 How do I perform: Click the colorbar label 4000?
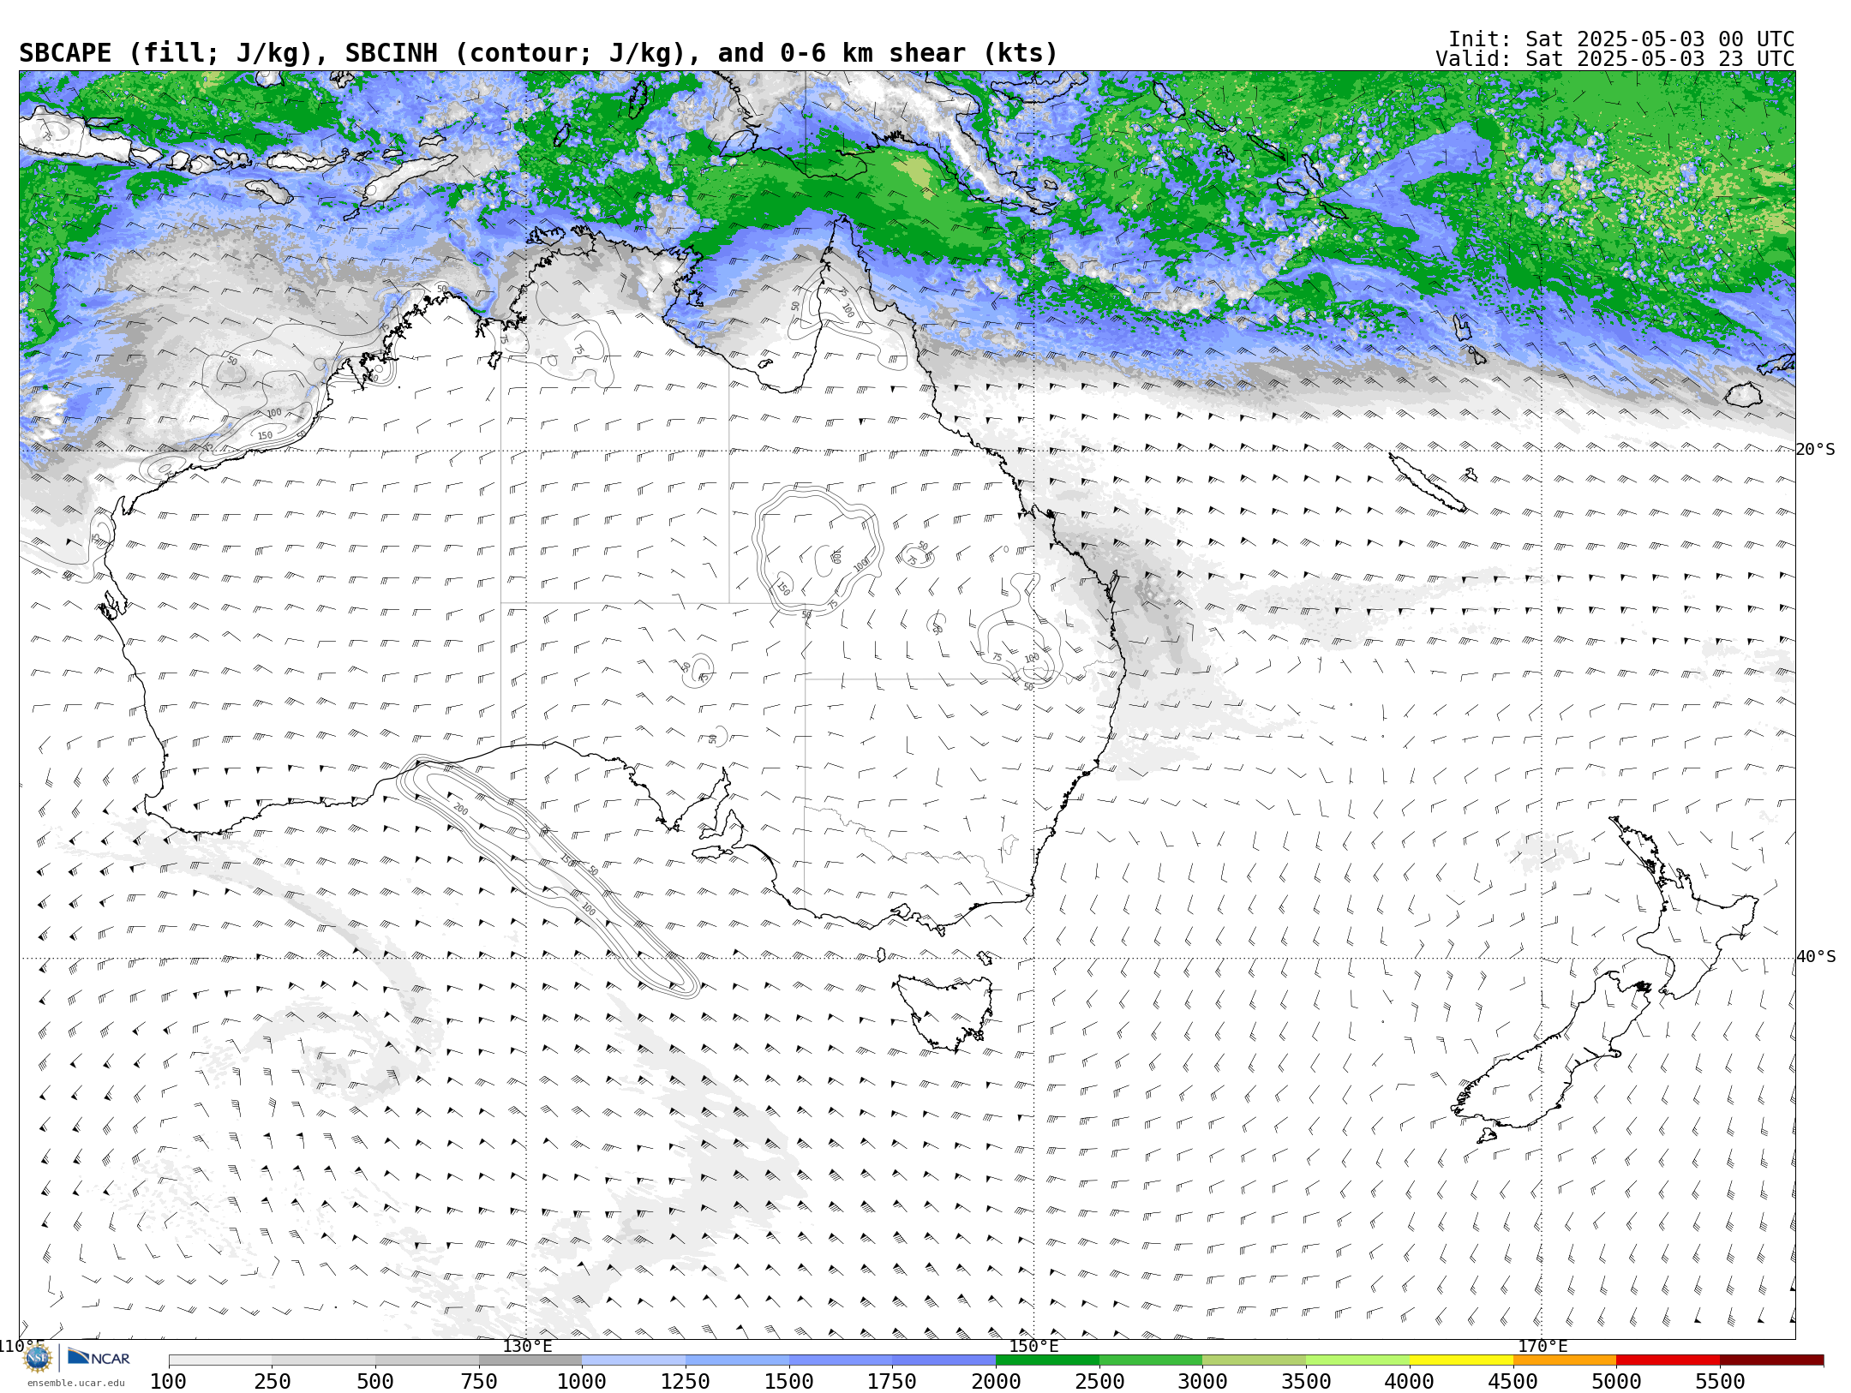coord(1410,1382)
